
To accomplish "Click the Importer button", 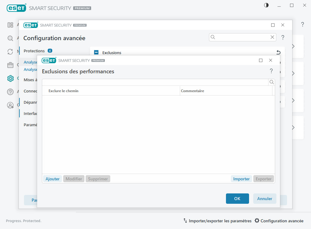I will (241, 179).
